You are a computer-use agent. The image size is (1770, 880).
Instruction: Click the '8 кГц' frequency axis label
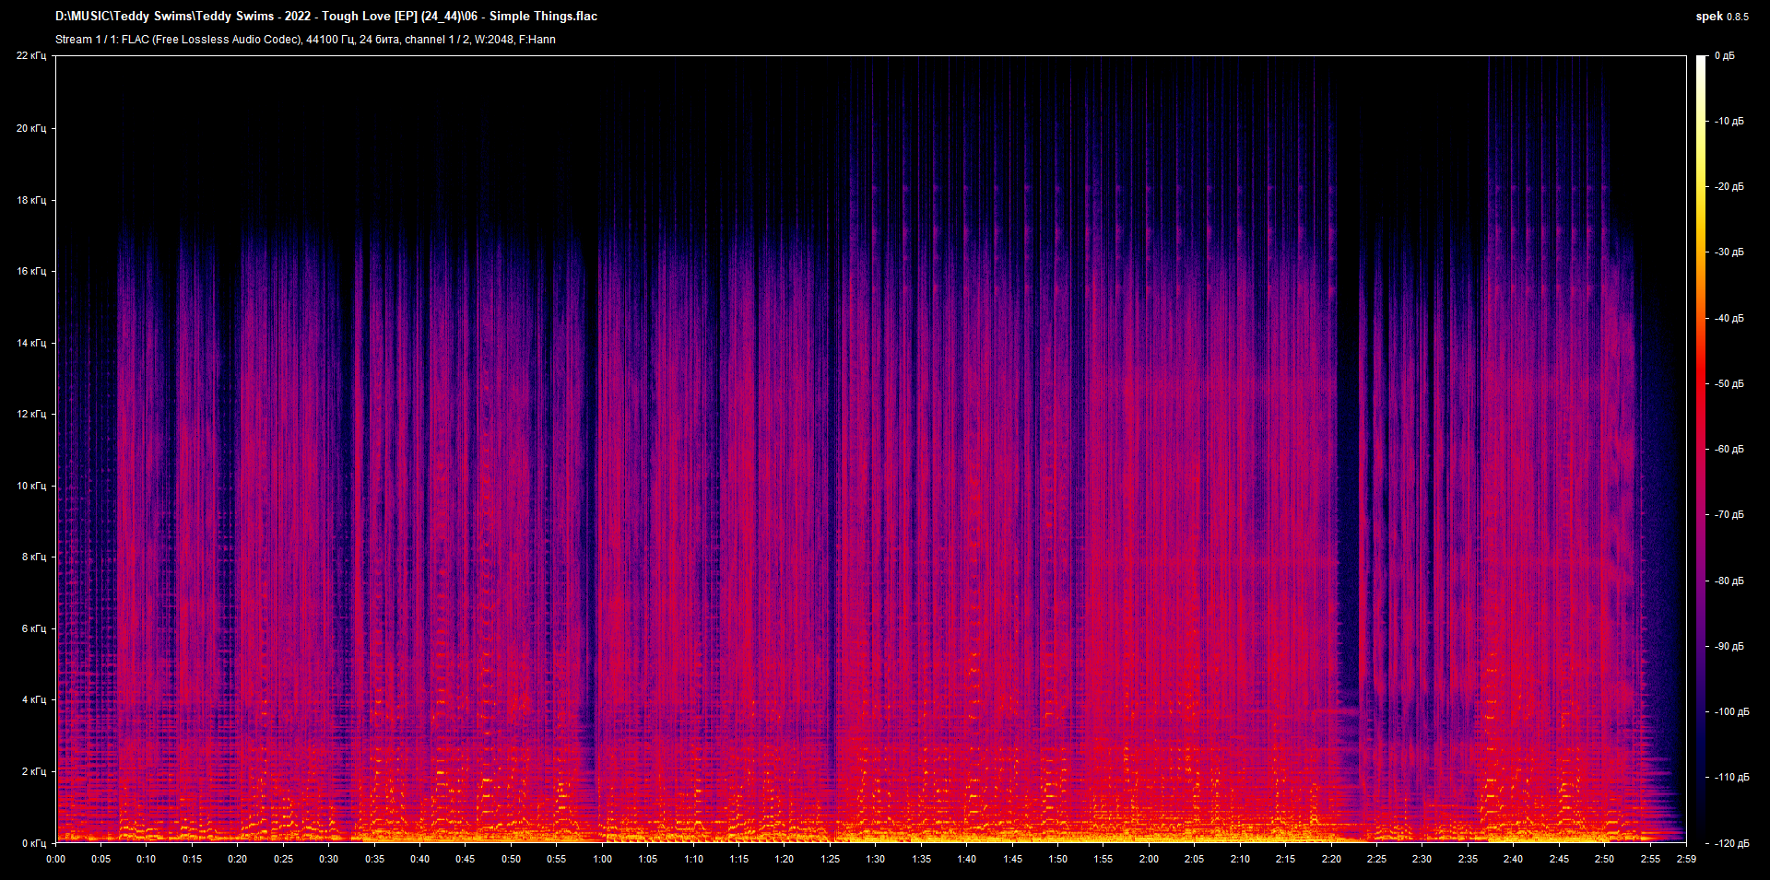tap(34, 557)
